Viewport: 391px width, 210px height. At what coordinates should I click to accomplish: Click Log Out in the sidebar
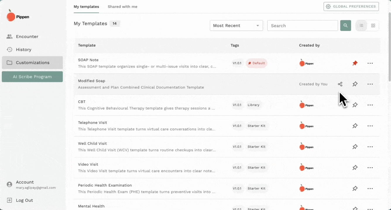(x=24, y=200)
